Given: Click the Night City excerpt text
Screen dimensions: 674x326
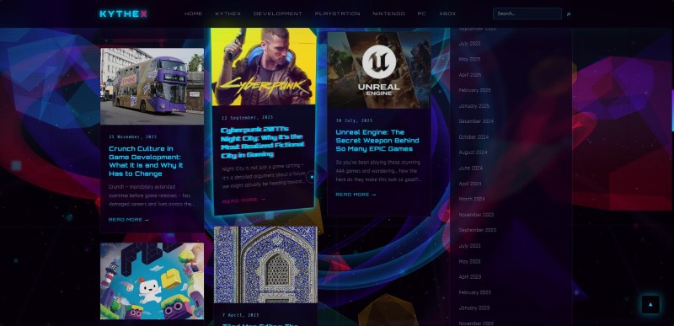Looking at the screenshot, I should click(264, 176).
